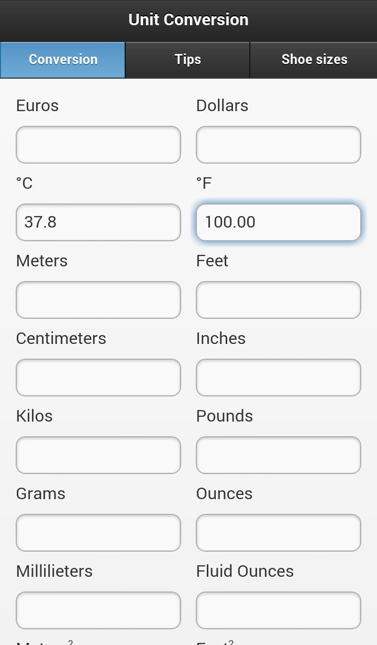Focus the Pounds text field
Screen dimensions: 377x645
pos(279,455)
